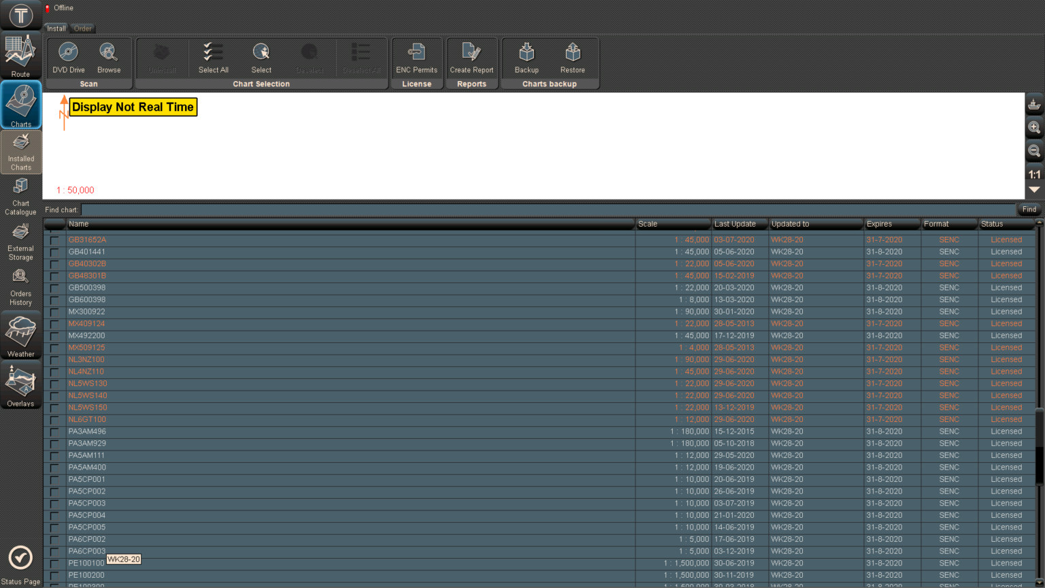The width and height of the screenshot is (1045, 588).
Task: Select the PA5CP001 row checkbox
Action: 54,480
